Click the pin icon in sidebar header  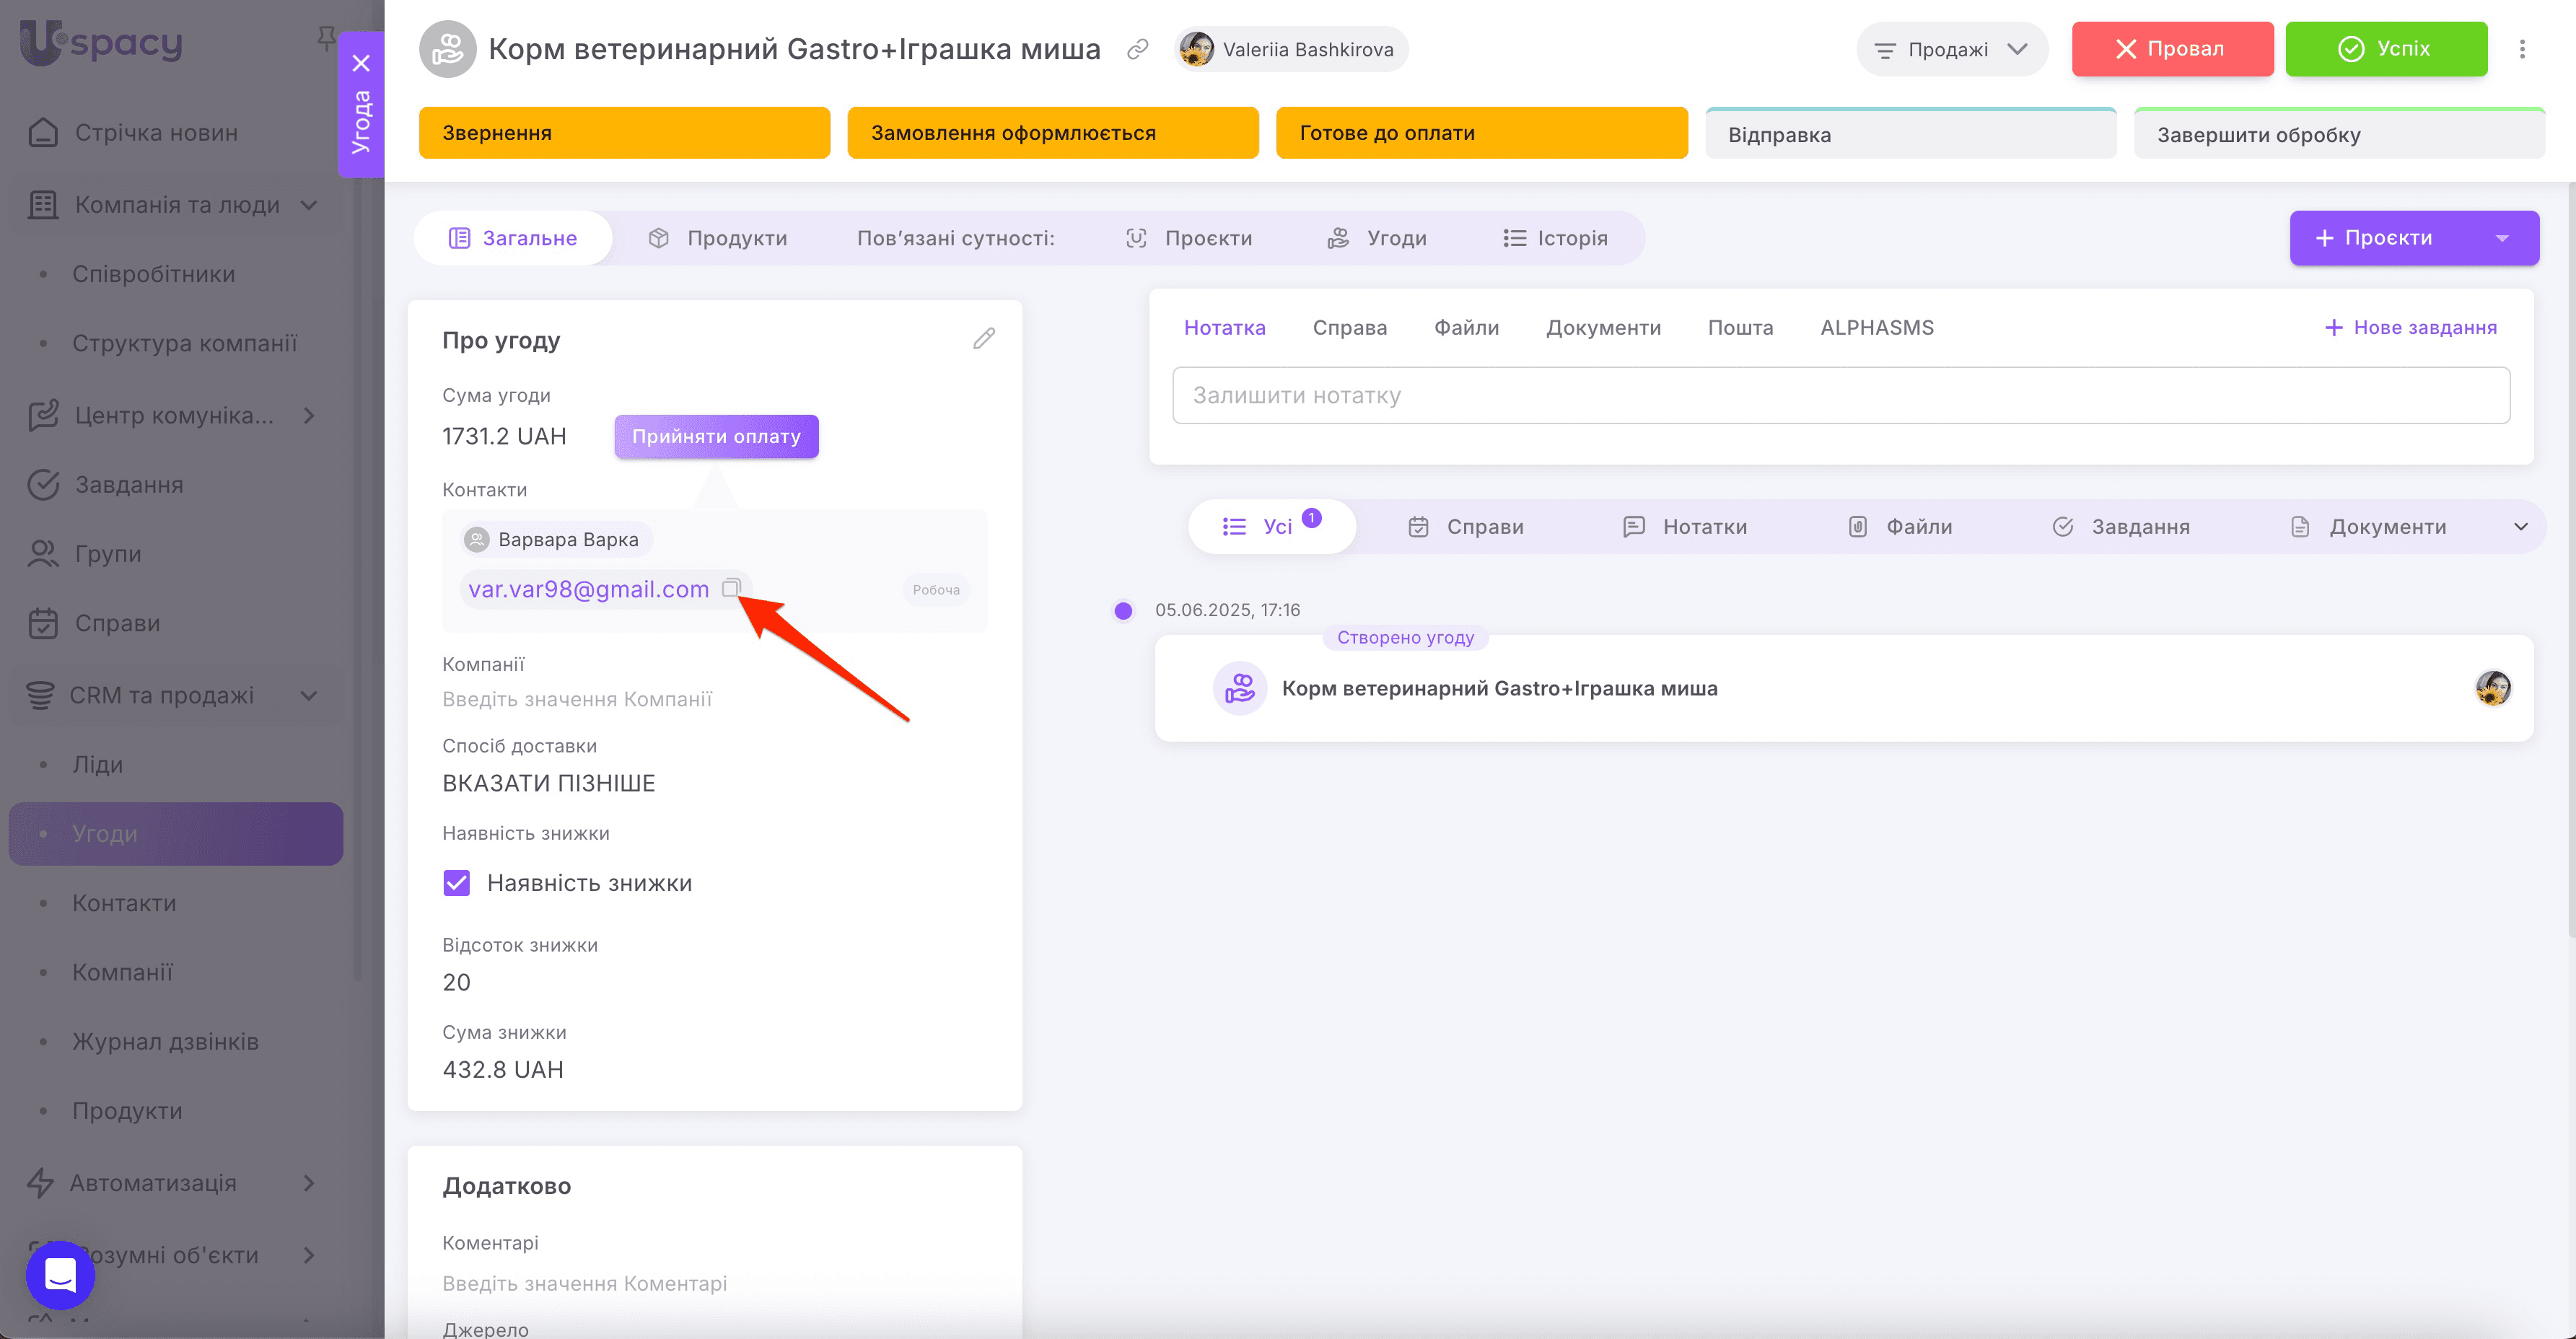[326, 38]
